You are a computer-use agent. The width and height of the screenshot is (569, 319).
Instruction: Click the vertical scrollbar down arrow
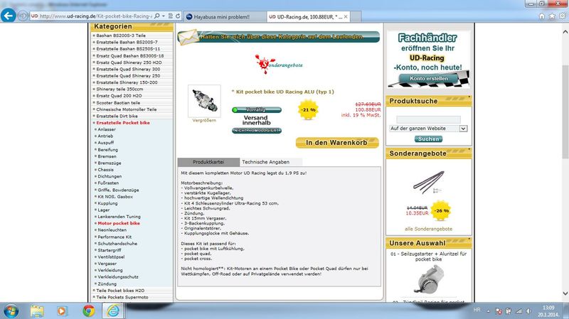565,293
